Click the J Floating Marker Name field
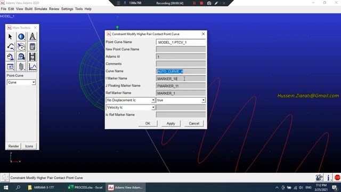Image resolution: width=341 pixels, height=192 pixels. (x=181, y=86)
